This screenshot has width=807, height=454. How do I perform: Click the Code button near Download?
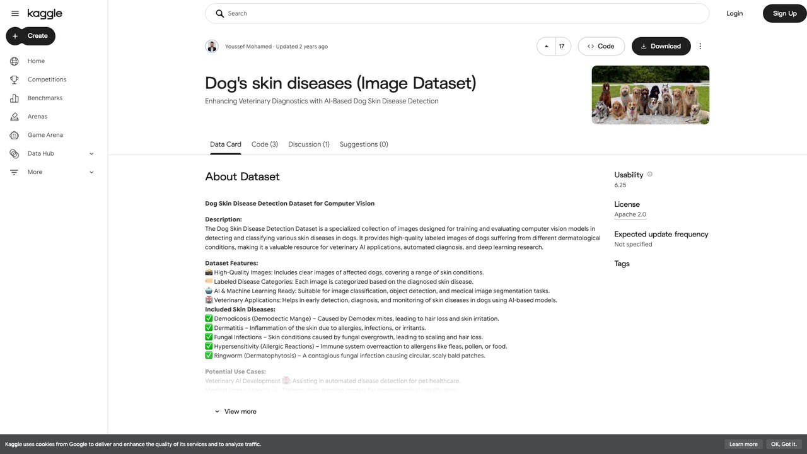pyautogui.click(x=601, y=46)
